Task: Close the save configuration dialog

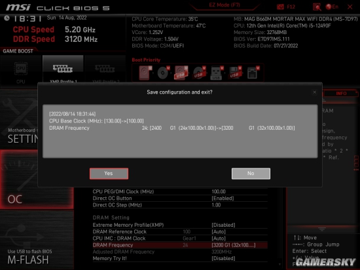Action: [x=314, y=92]
